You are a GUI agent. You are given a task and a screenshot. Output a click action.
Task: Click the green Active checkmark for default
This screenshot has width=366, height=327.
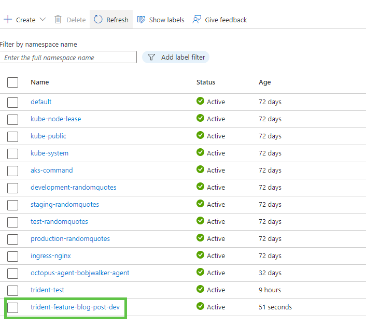point(200,101)
